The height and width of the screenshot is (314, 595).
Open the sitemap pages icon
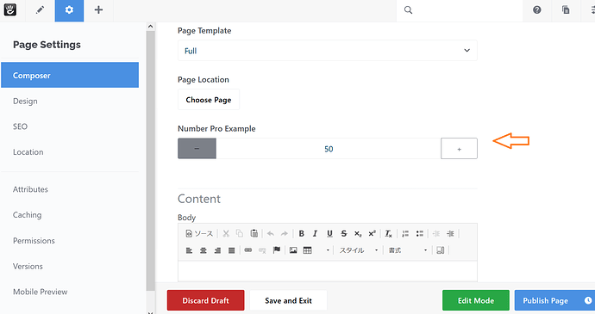566,10
